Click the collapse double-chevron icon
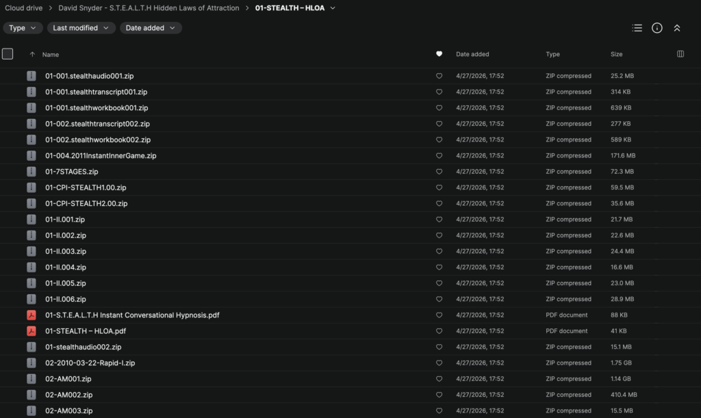 pos(677,27)
